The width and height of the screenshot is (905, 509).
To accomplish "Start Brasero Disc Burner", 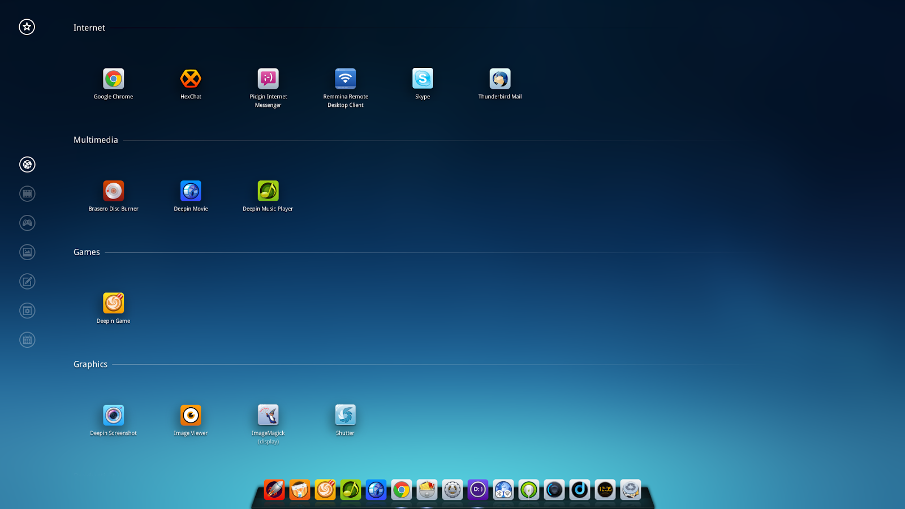I will coord(113,191).
